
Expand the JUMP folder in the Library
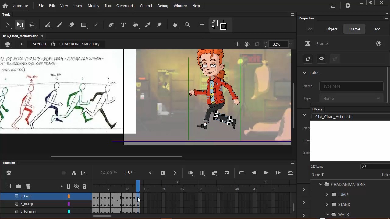(x=327, y=194)
